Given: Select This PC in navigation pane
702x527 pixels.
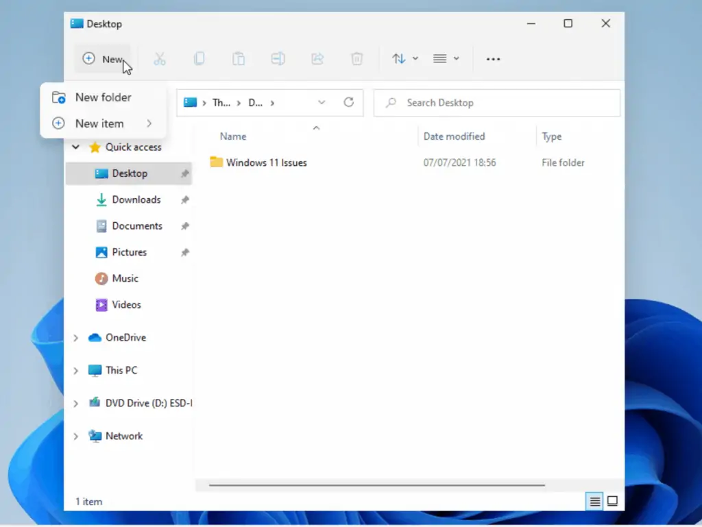Looking at the screenshot, I should 121,371.
